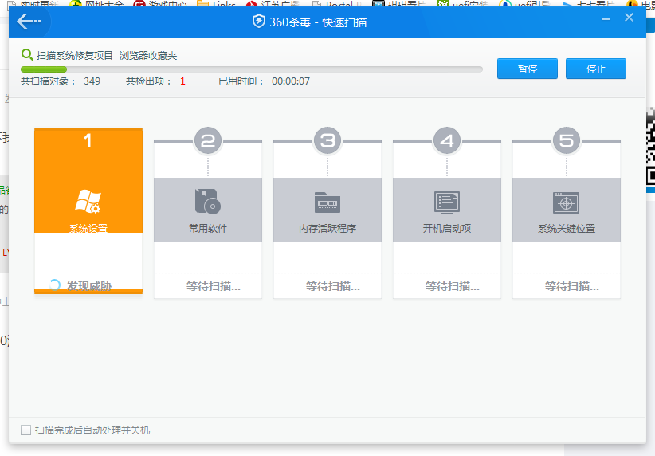This screenshot has width=655, height=456.
Task: Pause the scan with 暂停 button
Action: (528, 69)
